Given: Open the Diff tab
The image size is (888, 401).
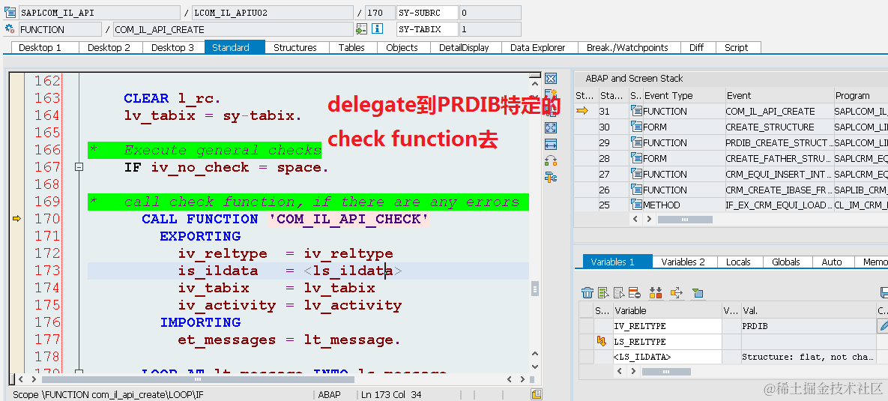Looking at the screenshot, I should [x=697, y=47].
